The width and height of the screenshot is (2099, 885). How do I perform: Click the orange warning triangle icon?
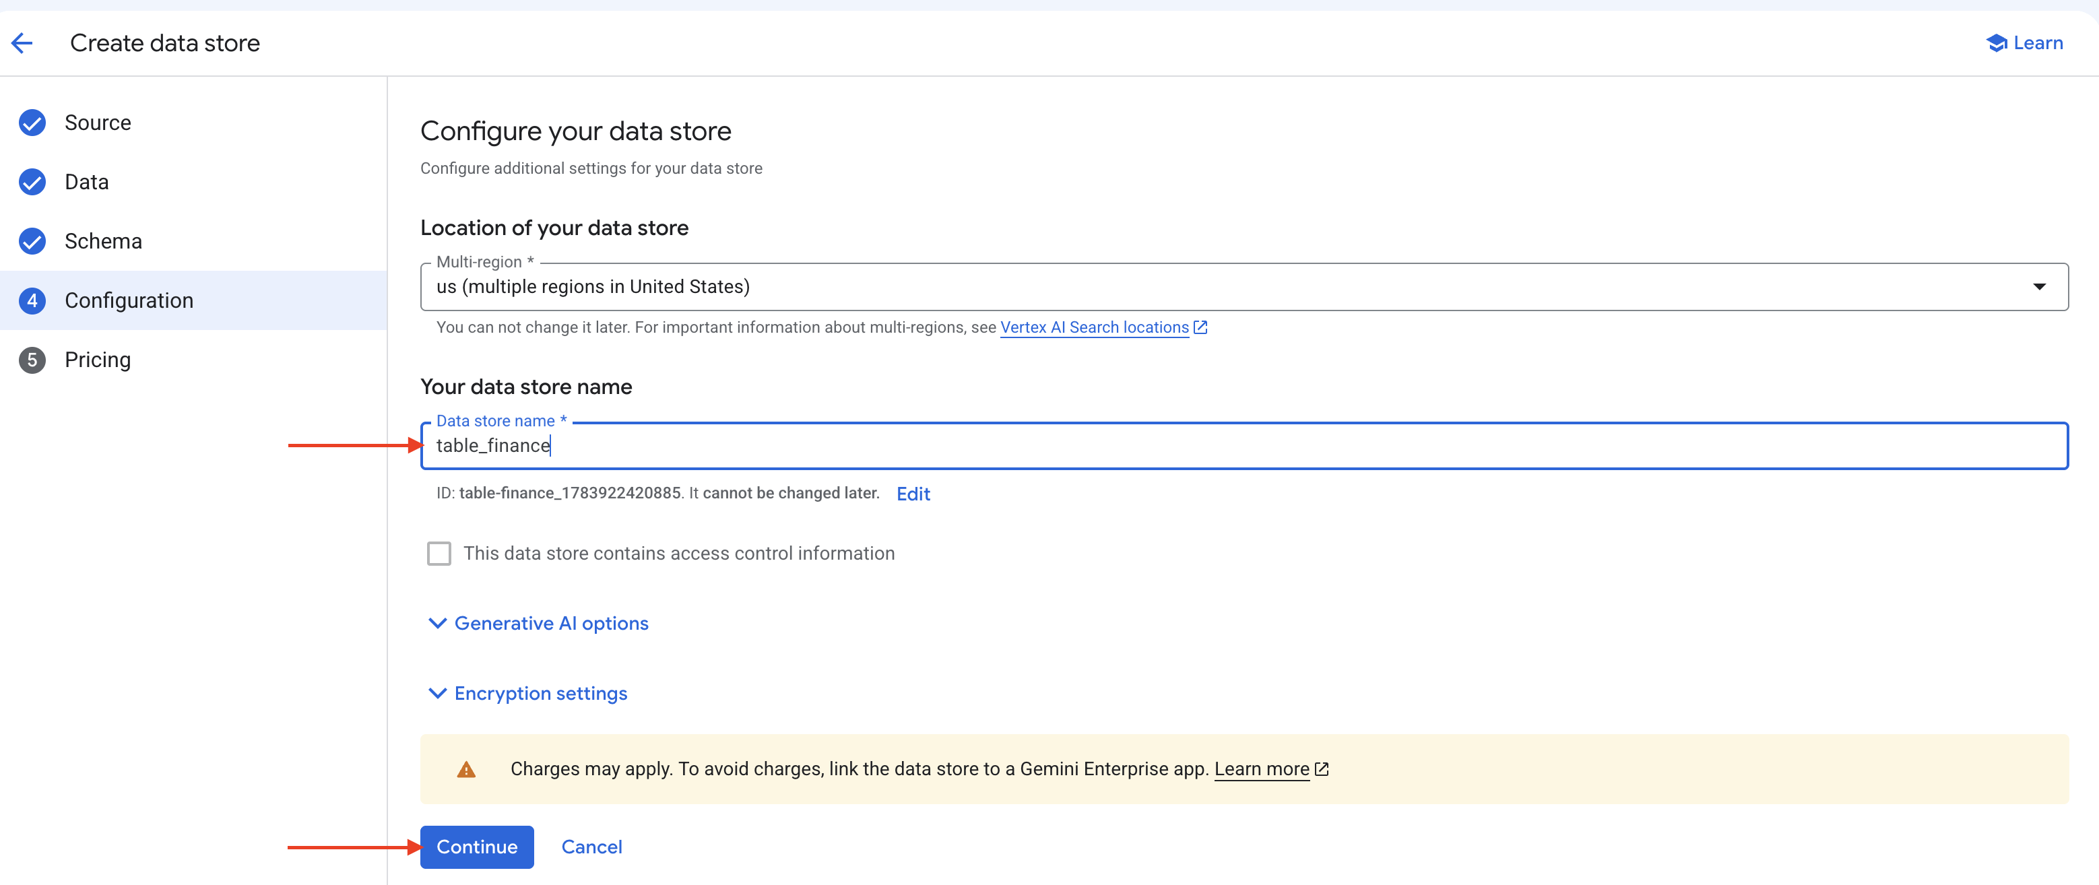point(466,769)
